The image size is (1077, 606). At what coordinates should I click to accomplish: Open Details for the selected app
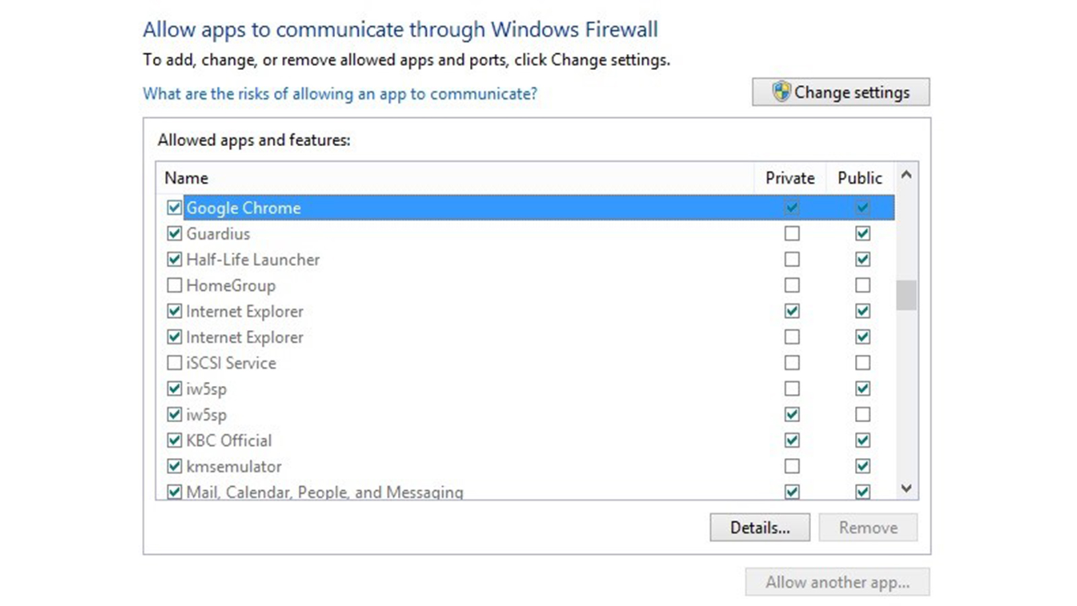[x=760, y=527]
